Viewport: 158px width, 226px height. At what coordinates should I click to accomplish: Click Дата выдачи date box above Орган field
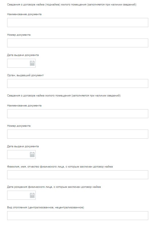(21, 63)
